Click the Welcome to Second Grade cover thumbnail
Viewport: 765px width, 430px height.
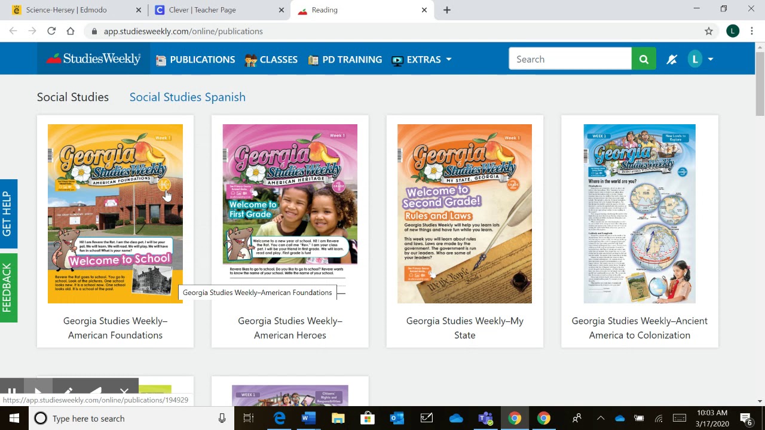[464, 214]
